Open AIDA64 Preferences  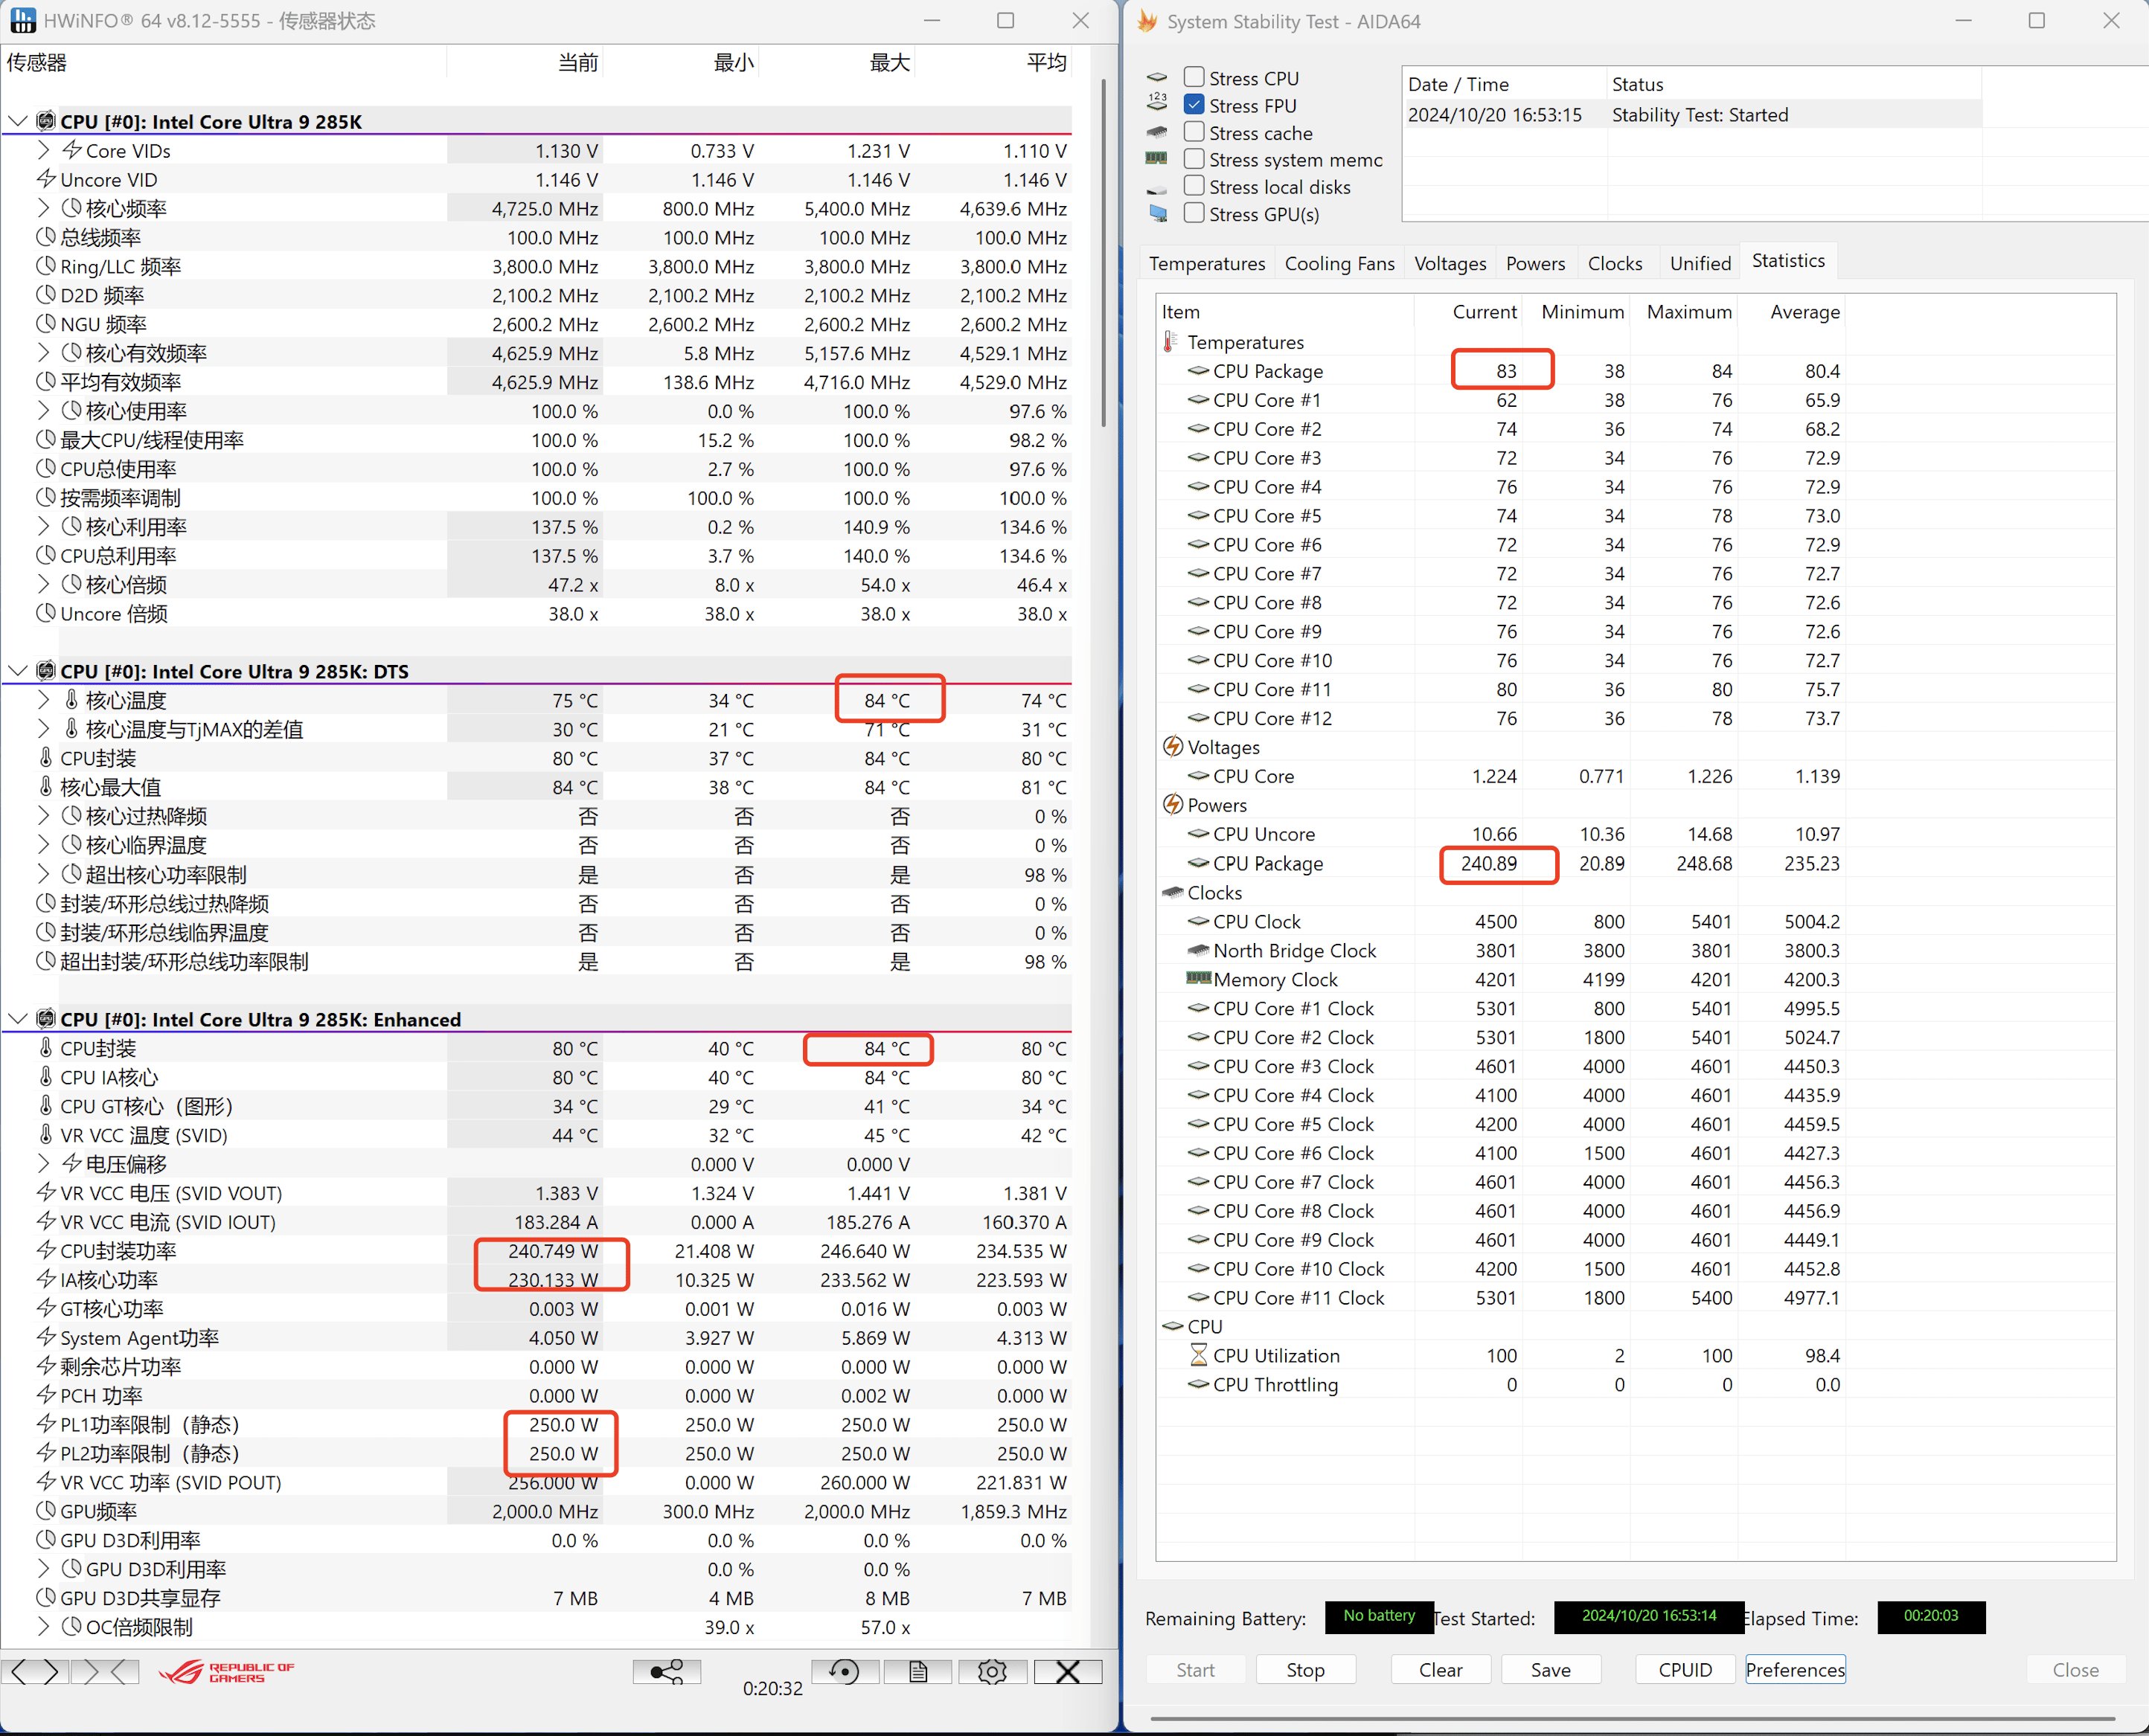1795,1669
